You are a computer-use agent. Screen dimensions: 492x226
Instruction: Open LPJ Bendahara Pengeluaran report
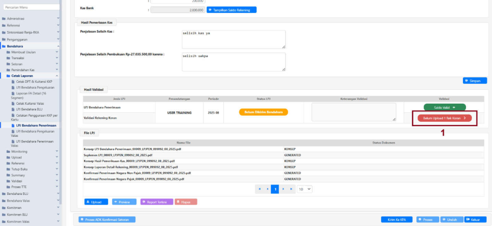(35, 87)
